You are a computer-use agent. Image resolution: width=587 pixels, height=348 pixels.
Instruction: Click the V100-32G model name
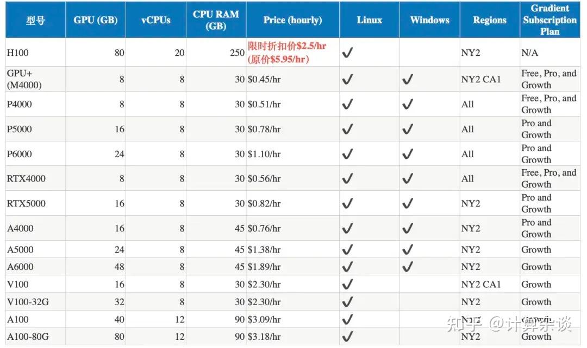pos(28,302)
